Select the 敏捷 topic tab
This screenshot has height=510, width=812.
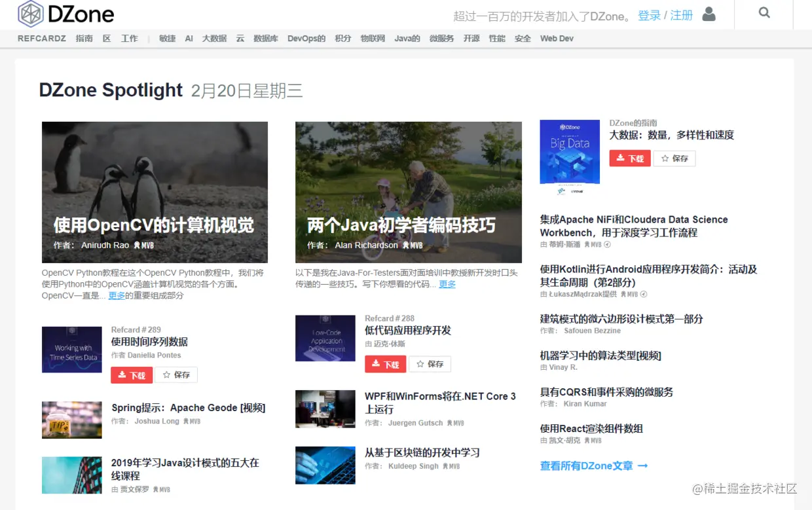[167, 39]
